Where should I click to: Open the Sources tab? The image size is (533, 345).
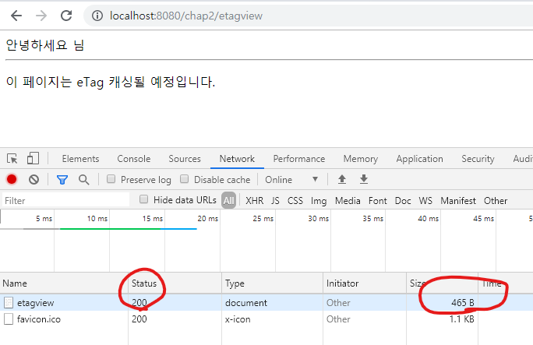click(185, 159)
